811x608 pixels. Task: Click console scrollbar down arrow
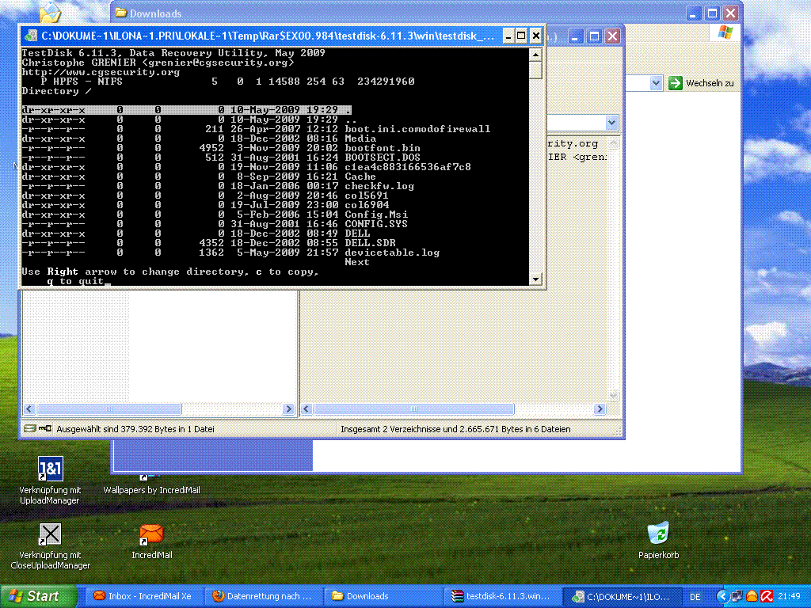(535, 279)
